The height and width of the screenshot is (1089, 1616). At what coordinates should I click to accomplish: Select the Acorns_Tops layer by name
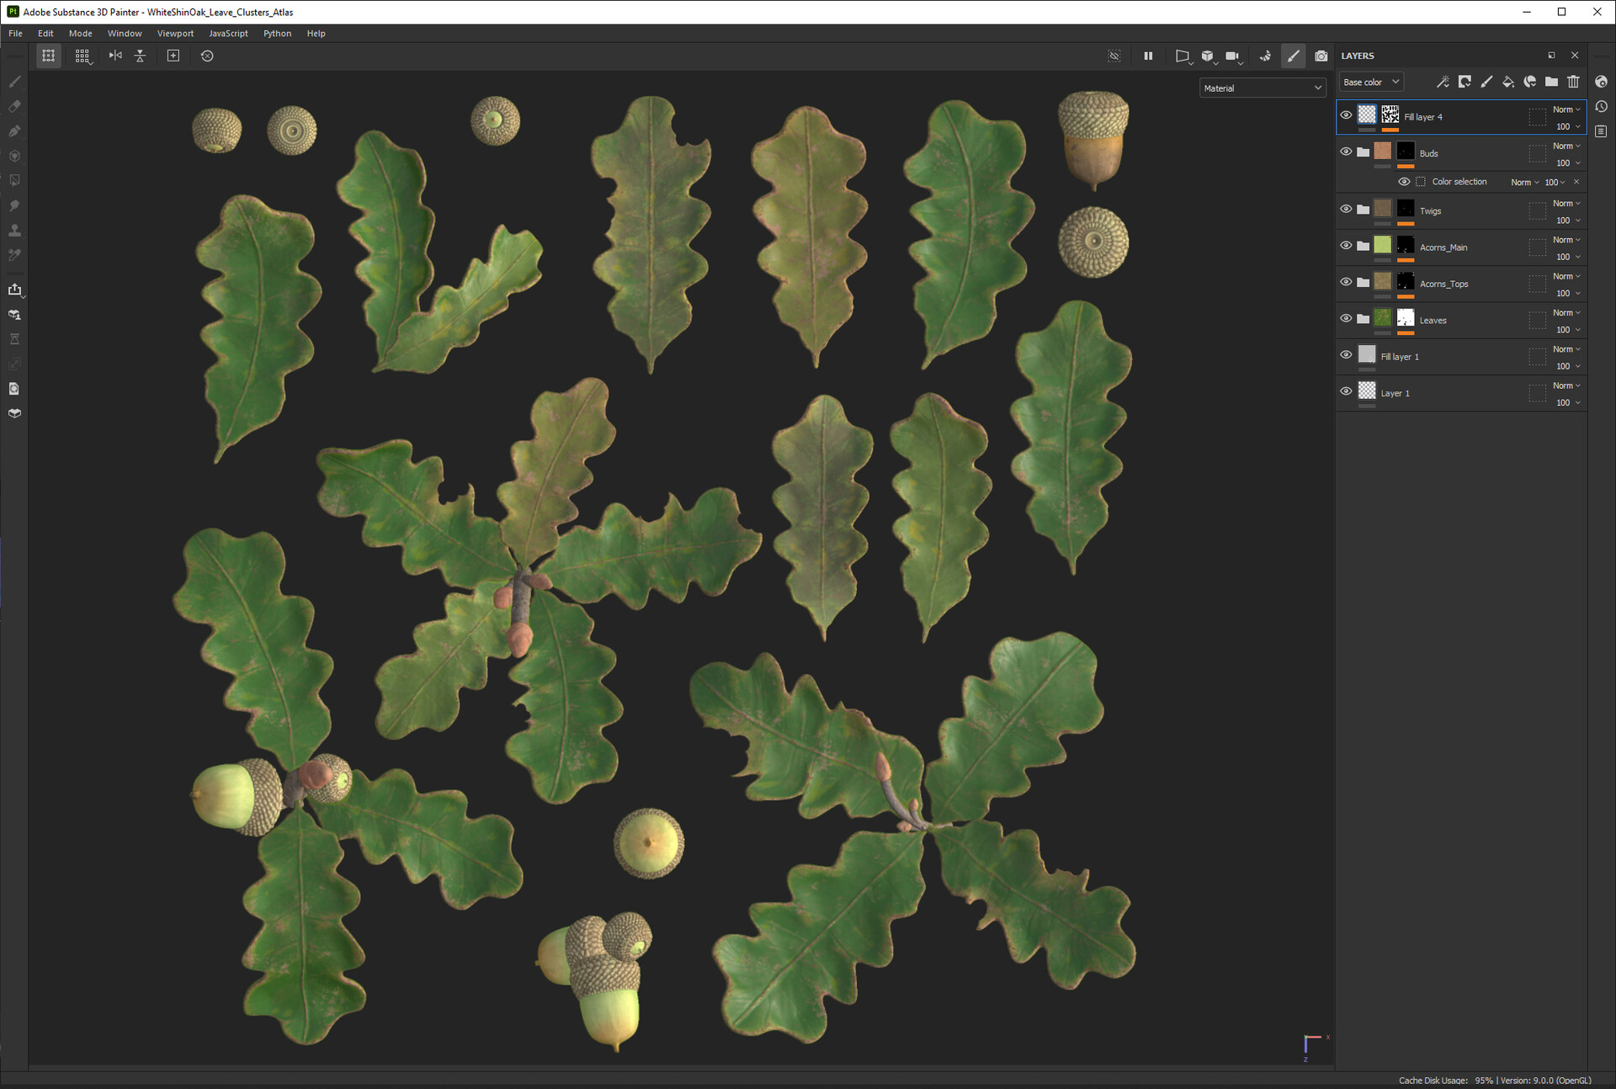[x=1443, y=284]
